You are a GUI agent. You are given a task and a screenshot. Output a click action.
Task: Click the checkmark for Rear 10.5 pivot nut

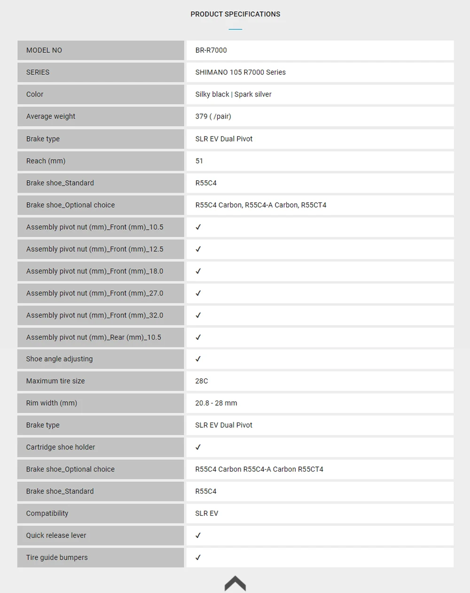198,337
